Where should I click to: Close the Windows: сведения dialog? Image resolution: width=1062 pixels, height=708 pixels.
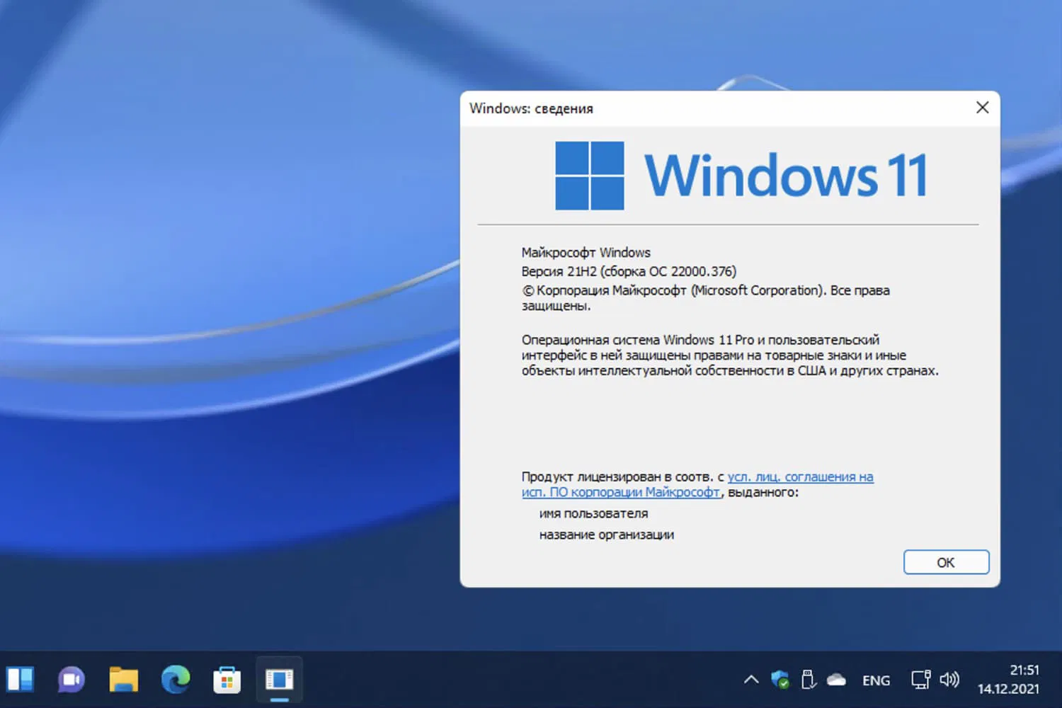click(x=982, y=108)
